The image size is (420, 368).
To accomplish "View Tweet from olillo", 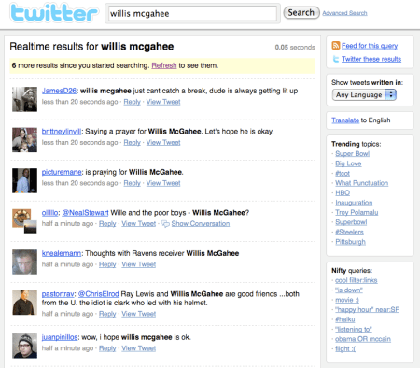I will 139,224.
